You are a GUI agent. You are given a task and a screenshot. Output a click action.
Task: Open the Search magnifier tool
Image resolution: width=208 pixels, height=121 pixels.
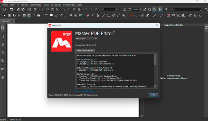pyautogui.click(x=195, y=15)
